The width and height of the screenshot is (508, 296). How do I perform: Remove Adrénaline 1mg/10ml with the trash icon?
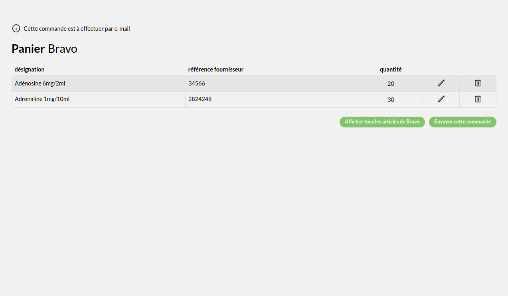[478, 99]
